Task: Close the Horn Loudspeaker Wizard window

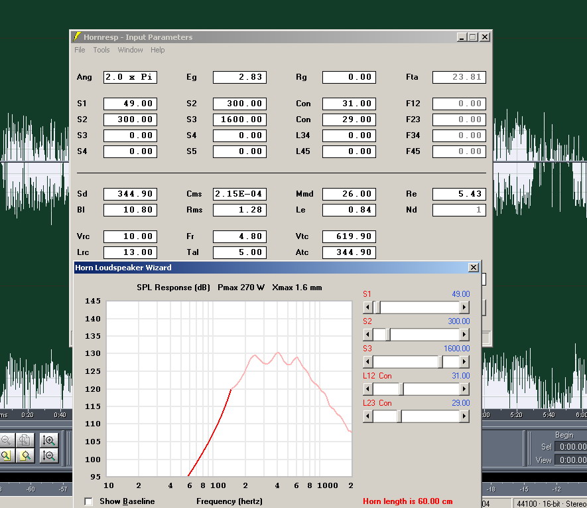Action: tap(474, 268)
